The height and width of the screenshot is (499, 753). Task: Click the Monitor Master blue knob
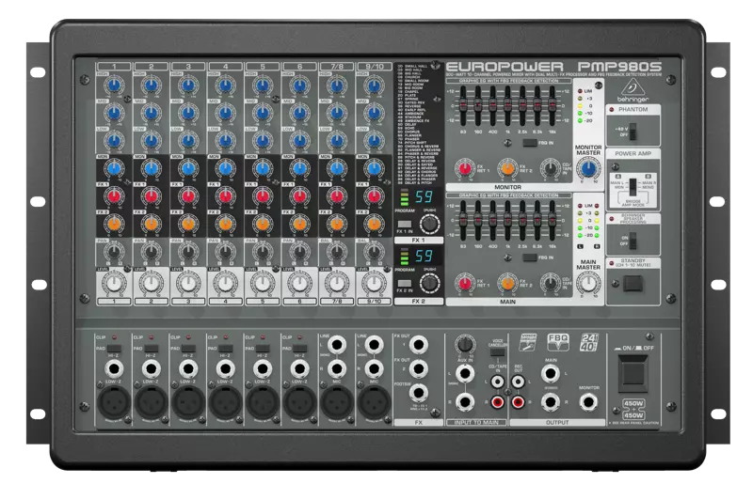click(x=588, y=168)
